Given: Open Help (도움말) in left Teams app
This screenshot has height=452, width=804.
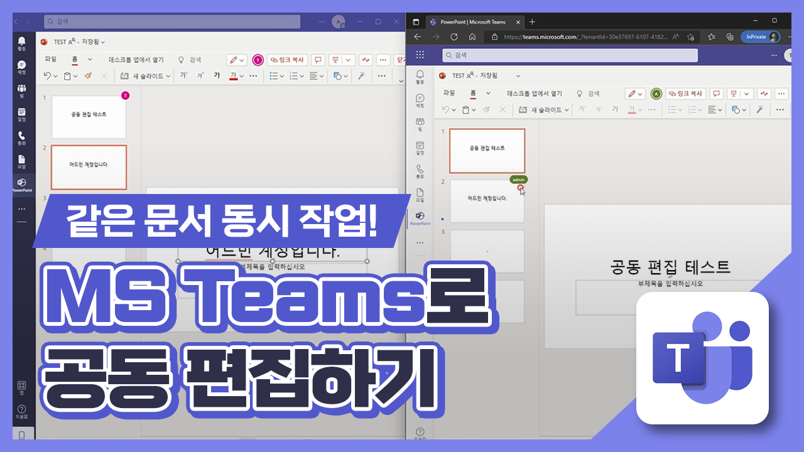Looking at the screenshot, I should (22, 411).
